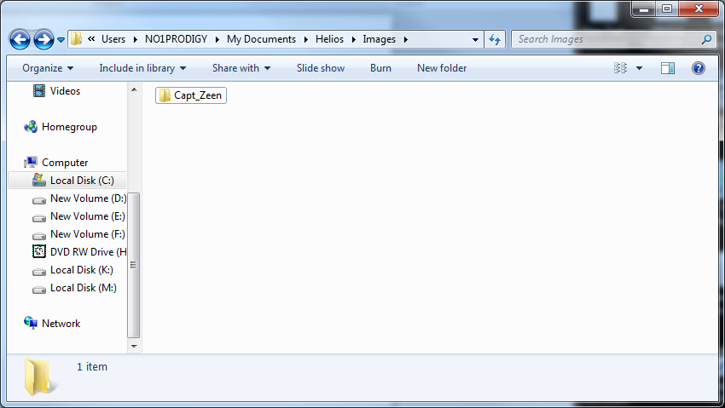Click the Homegroup icon

[31, 126]
